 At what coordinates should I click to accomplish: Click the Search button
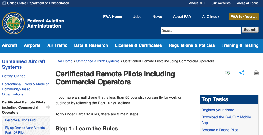[250, 30]
